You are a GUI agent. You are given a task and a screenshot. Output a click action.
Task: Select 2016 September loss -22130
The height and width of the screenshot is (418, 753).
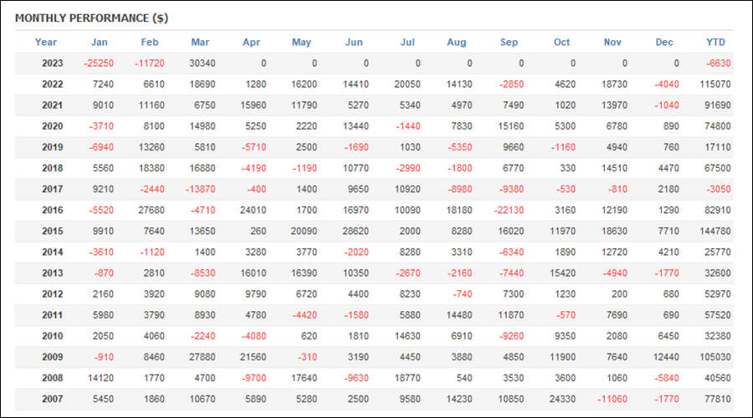coord(509,210)
